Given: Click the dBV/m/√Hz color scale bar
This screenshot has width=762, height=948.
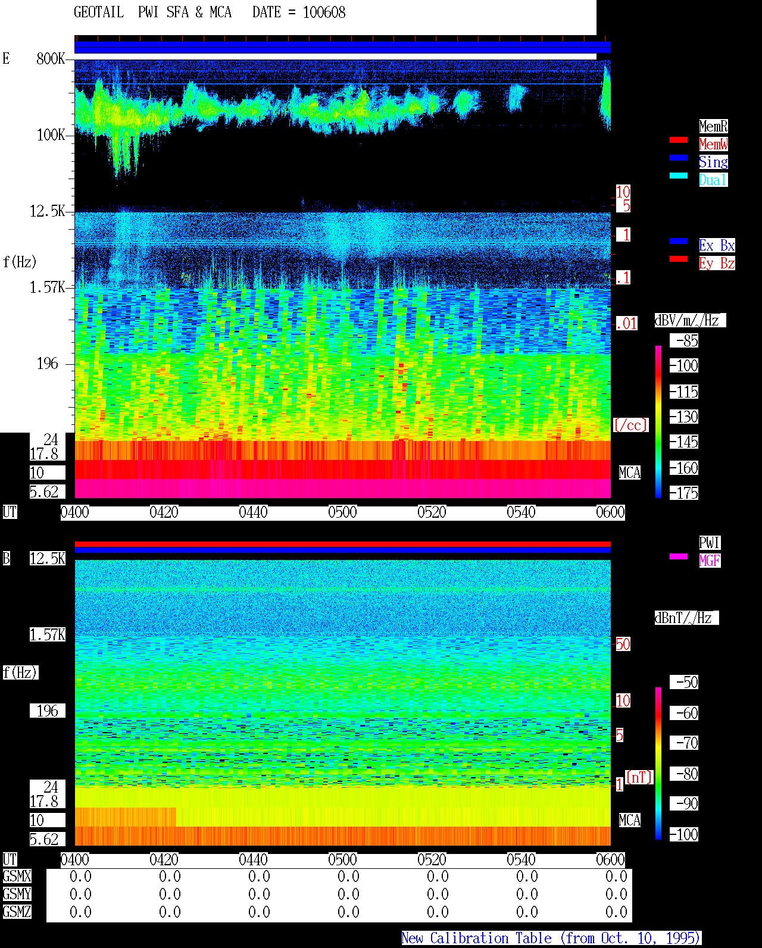Looking at the screenshot, I should [x=658, y=421].
